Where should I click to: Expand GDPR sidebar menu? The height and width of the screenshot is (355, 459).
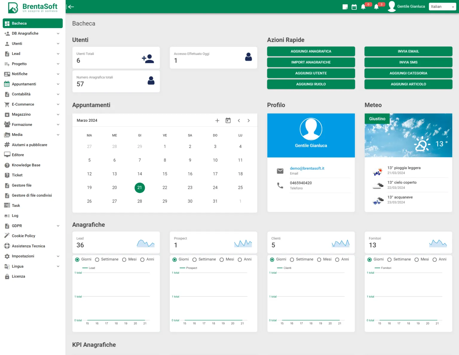(33, 226)
